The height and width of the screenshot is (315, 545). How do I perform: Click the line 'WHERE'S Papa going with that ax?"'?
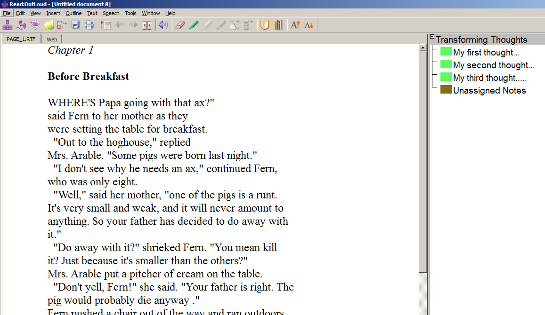coord(131,102)
